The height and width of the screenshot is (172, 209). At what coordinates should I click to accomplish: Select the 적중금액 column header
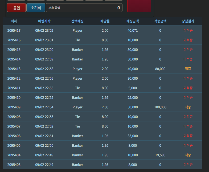160,21
